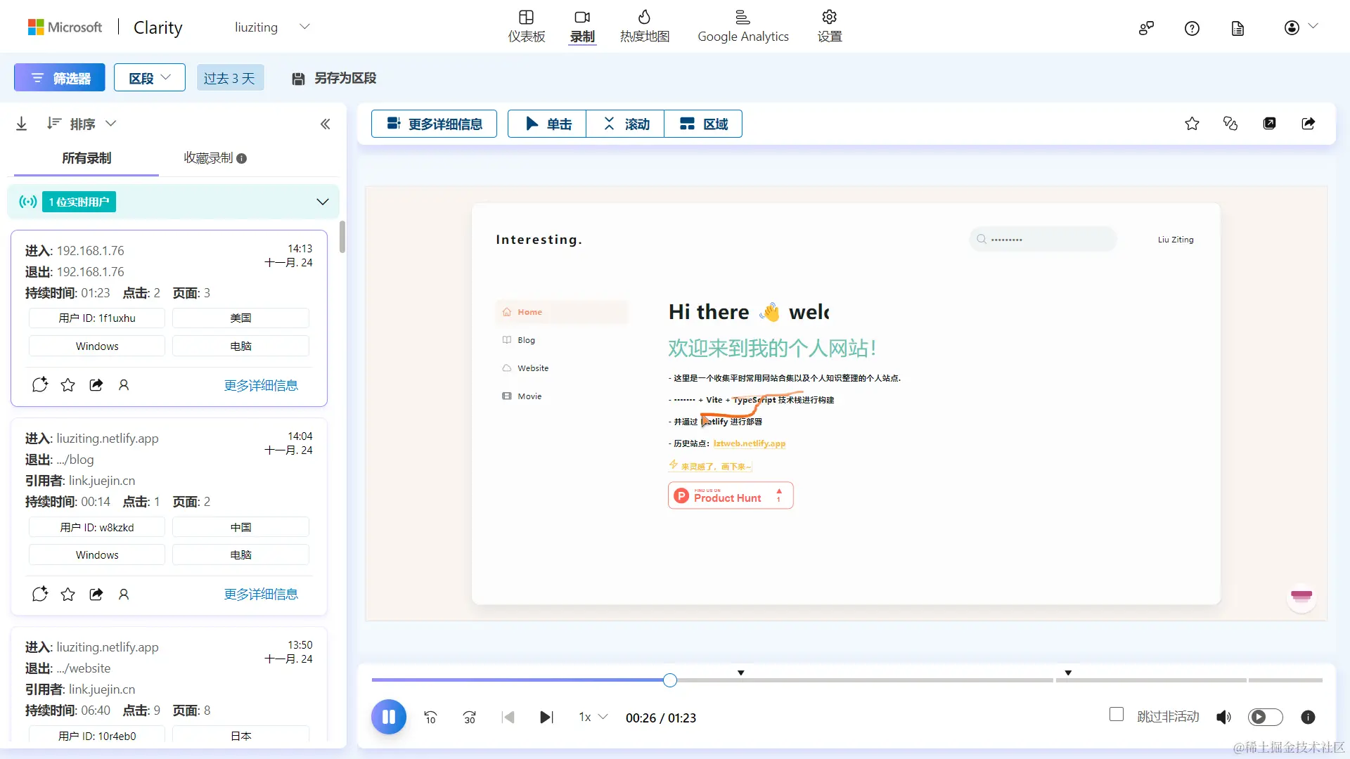The image size is (1350, 759).
Task: Download recordings list
Action: [x=22, y=124]
